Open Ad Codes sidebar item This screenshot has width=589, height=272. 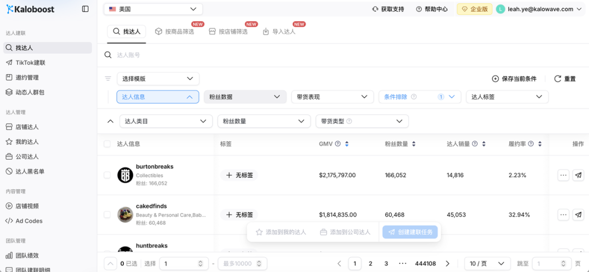47,221
